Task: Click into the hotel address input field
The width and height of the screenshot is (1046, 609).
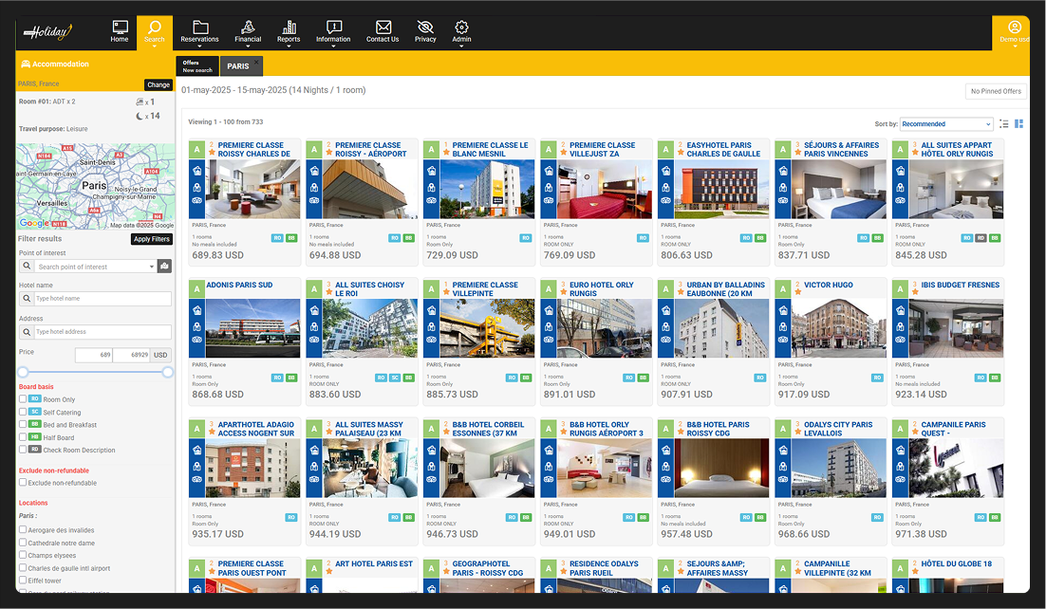Action: pyautogui.click(x=103, y=332)
